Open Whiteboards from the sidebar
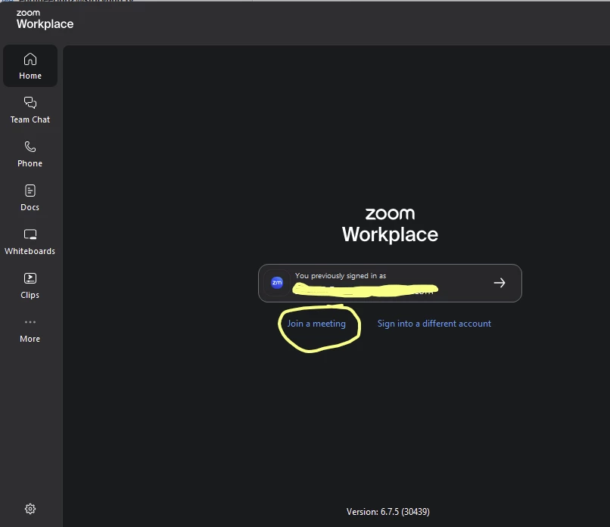The height and width of the screenshot is (527, 610). click(30, 242)
